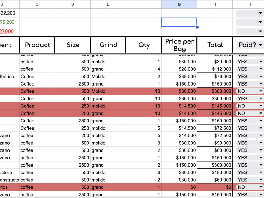
Task: Click the 22.200 value cell
Action: pyautogui.click(x=10, y=13)
